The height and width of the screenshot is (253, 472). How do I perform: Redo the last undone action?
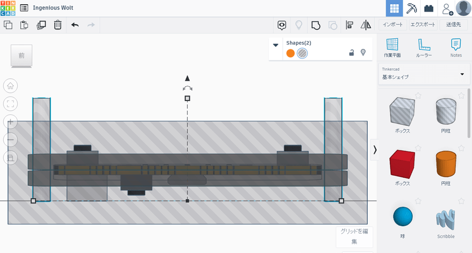click(91, 25)
